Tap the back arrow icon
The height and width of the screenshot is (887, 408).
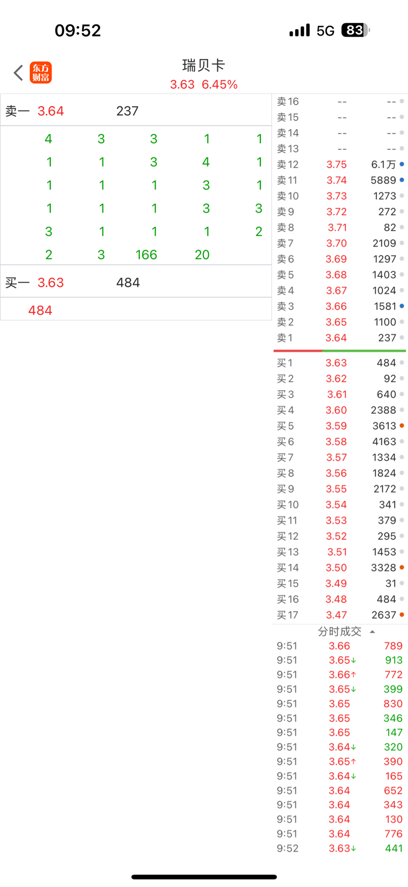pyautogui.click(x=19, y=73)
